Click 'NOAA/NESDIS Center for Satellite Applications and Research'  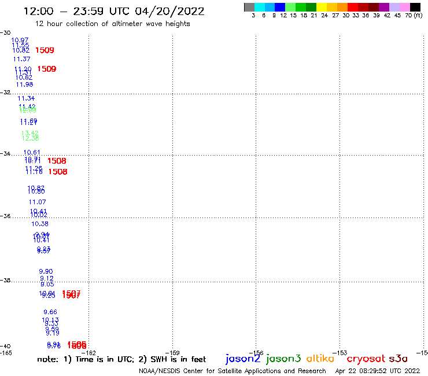click(x=233, y=371)
